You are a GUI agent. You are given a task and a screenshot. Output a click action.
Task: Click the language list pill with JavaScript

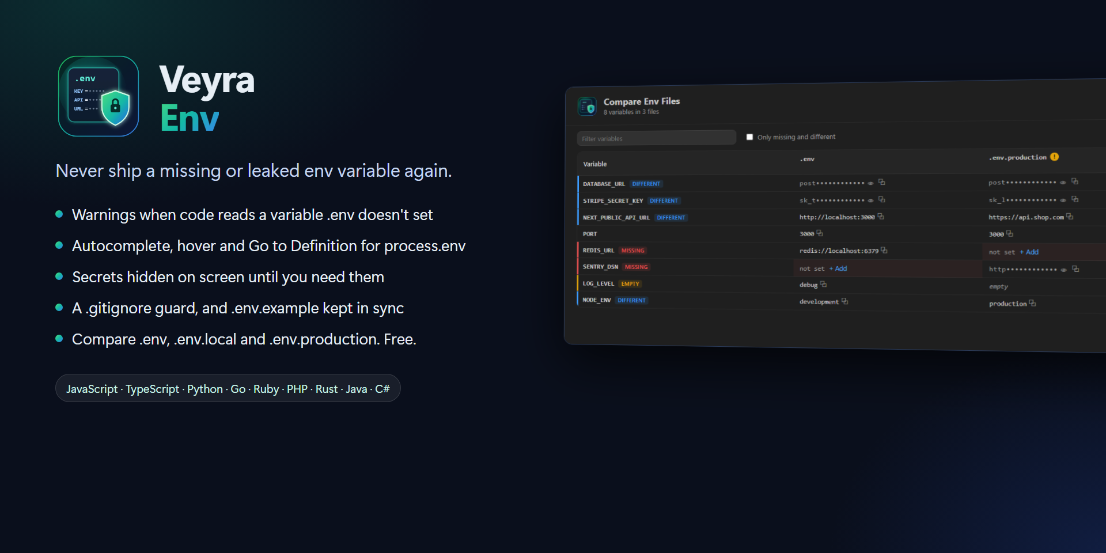tap(228, 388)
